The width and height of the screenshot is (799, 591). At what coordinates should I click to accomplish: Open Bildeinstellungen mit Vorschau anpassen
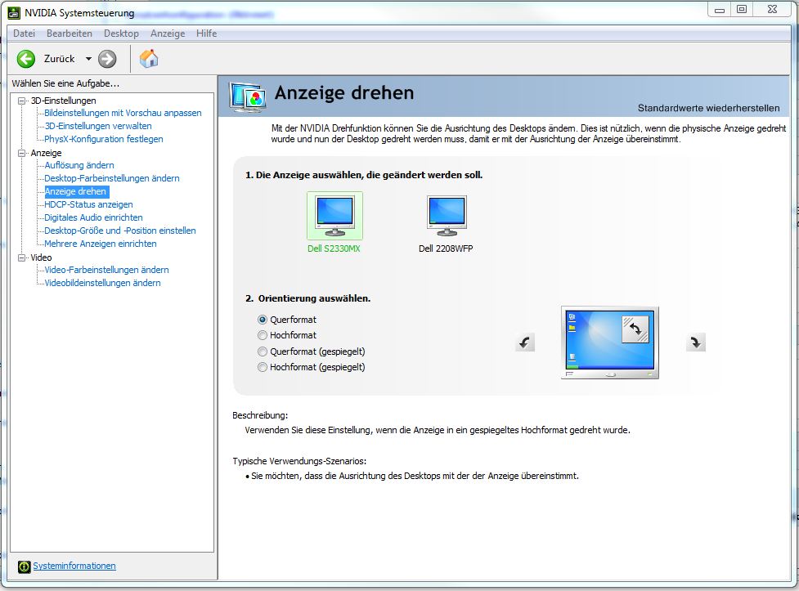click(123, 113)
